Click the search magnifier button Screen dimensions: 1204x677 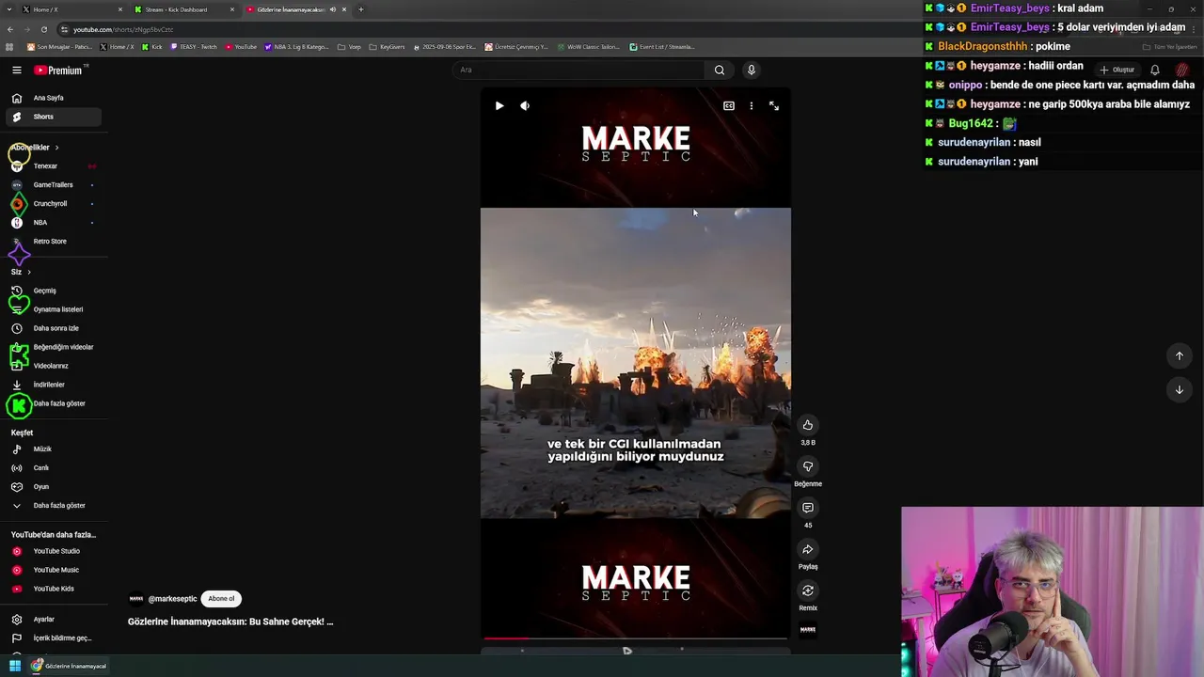click(720, 70)
